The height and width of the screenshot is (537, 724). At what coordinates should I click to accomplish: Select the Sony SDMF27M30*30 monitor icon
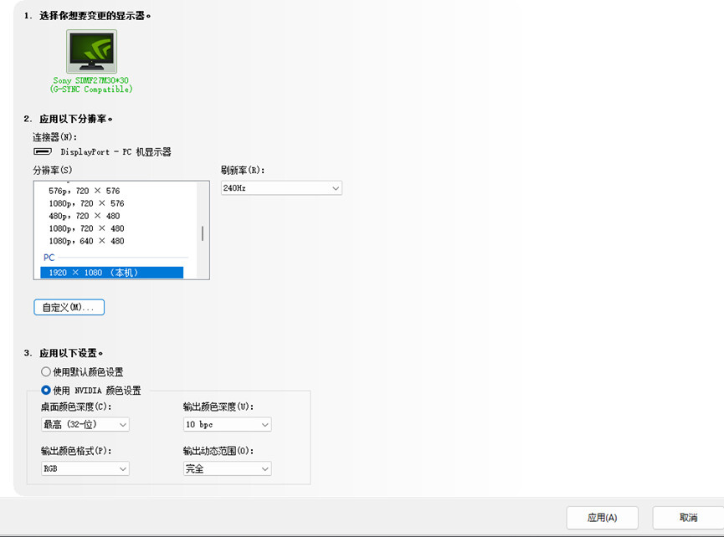[x=91, y=51]
